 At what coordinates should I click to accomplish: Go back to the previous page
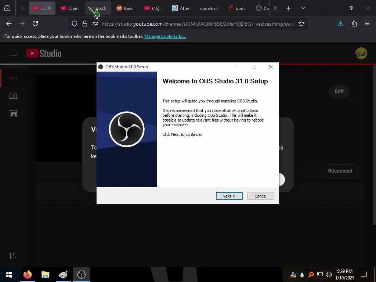coord(9,23)
